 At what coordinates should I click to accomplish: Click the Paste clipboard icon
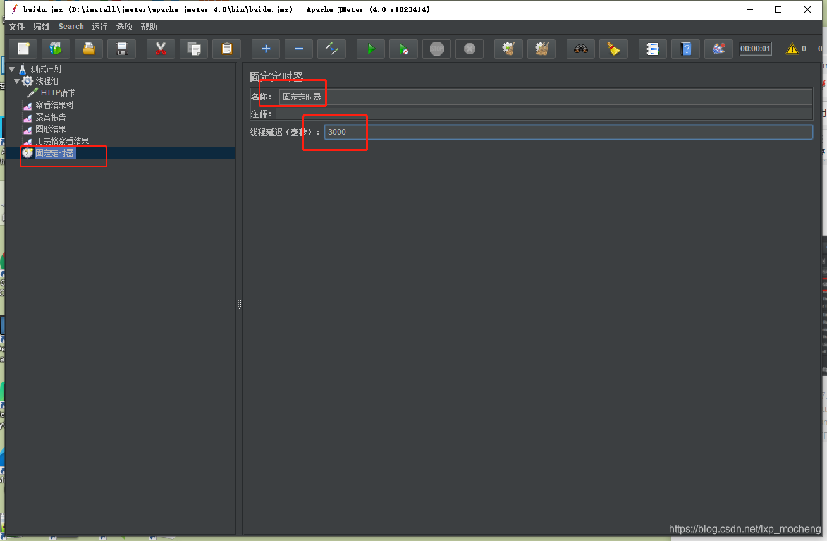pos(226,49)
